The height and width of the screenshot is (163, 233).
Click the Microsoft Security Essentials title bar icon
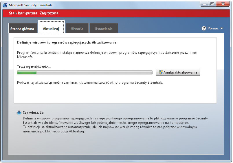tap(5, 5)
